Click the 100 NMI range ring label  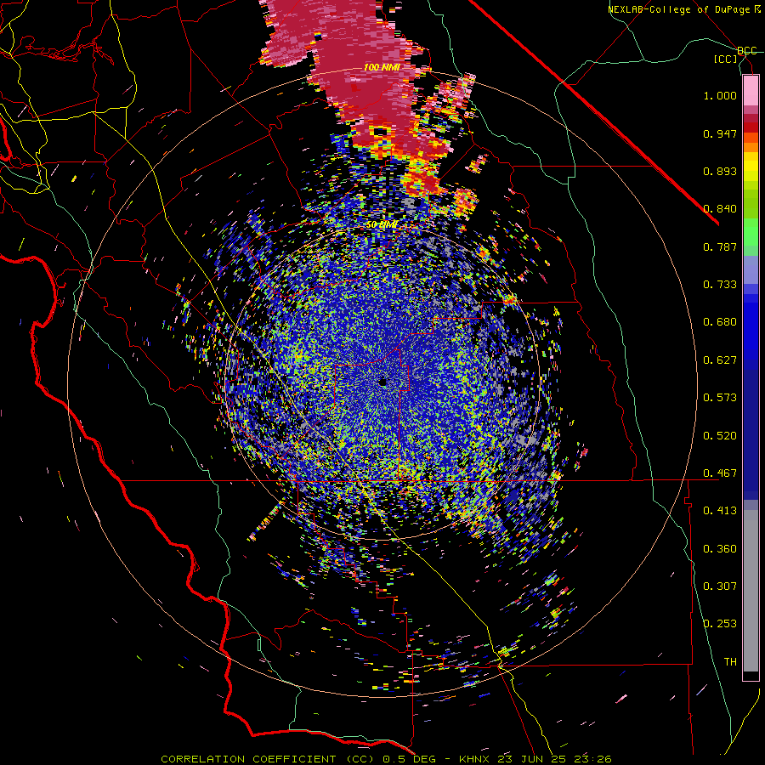pos(382,67)
